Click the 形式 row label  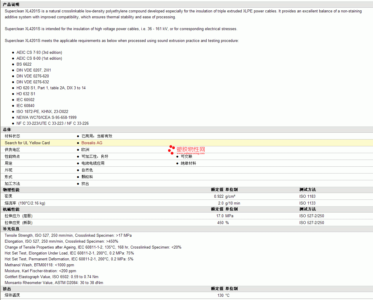coord(9,177)
